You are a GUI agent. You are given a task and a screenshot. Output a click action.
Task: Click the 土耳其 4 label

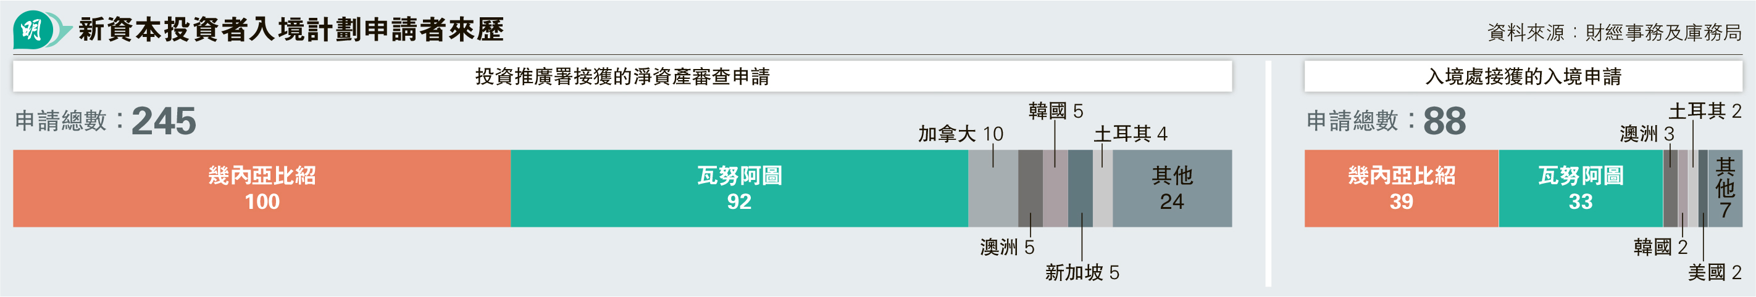[x=1130, y=134]
